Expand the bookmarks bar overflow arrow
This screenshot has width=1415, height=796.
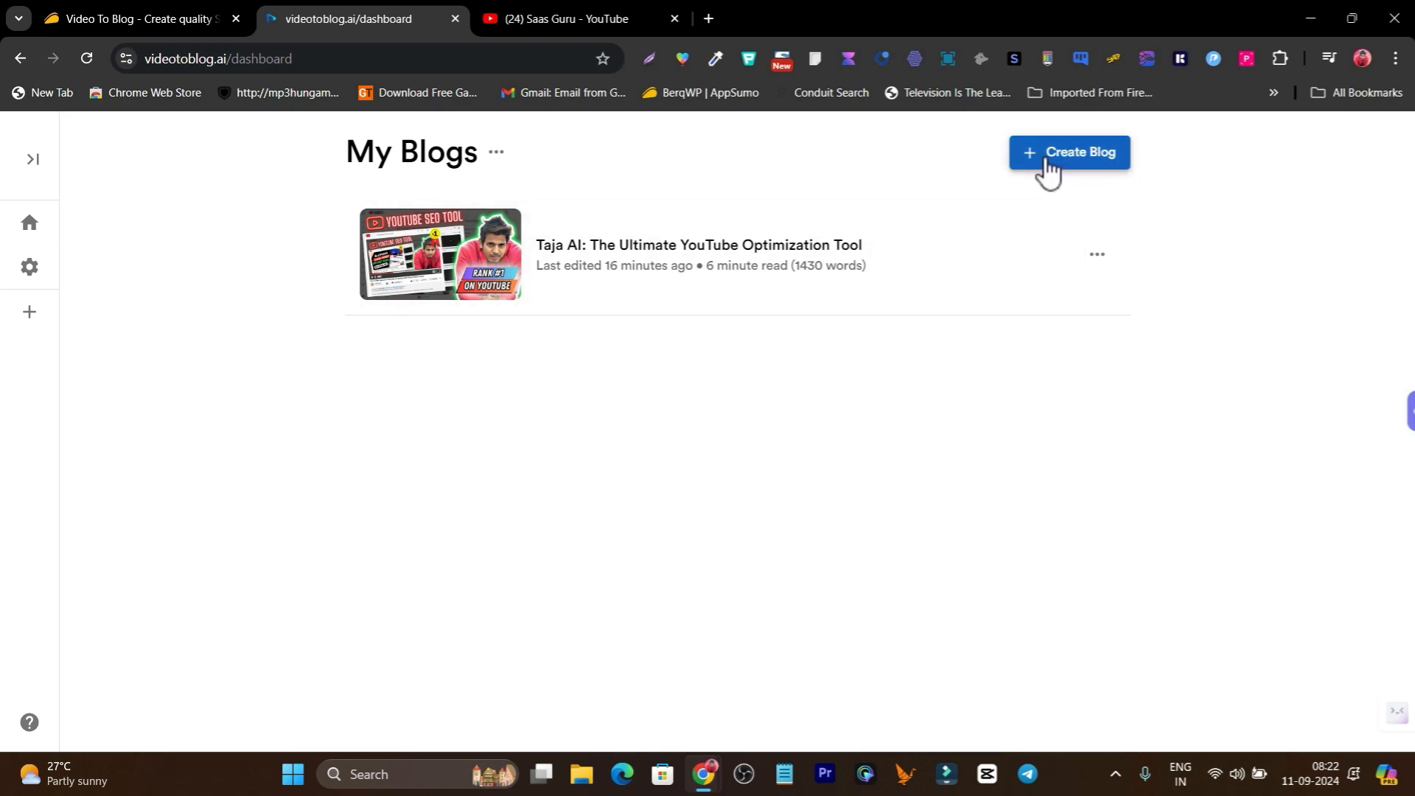pos(1273,91)
